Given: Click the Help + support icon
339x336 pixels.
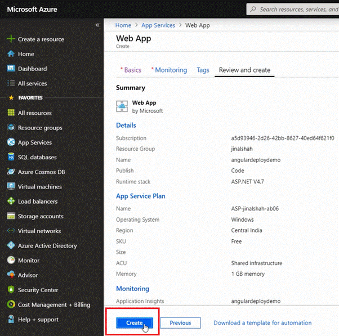Looking at the screenshot, I should click(x=11, y=319).
